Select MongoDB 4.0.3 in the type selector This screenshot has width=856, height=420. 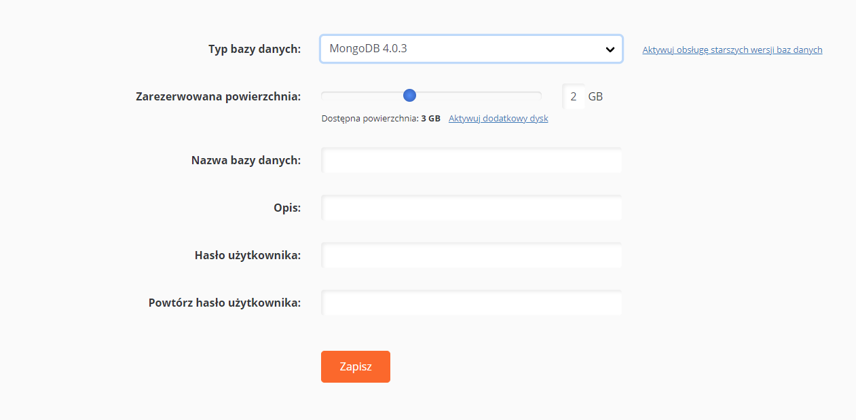point(471,48)
